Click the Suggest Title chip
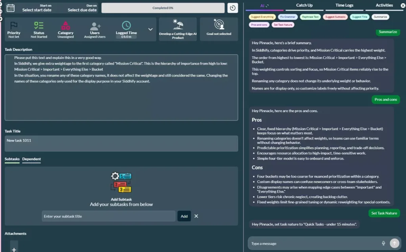 (x=359, y=17)
